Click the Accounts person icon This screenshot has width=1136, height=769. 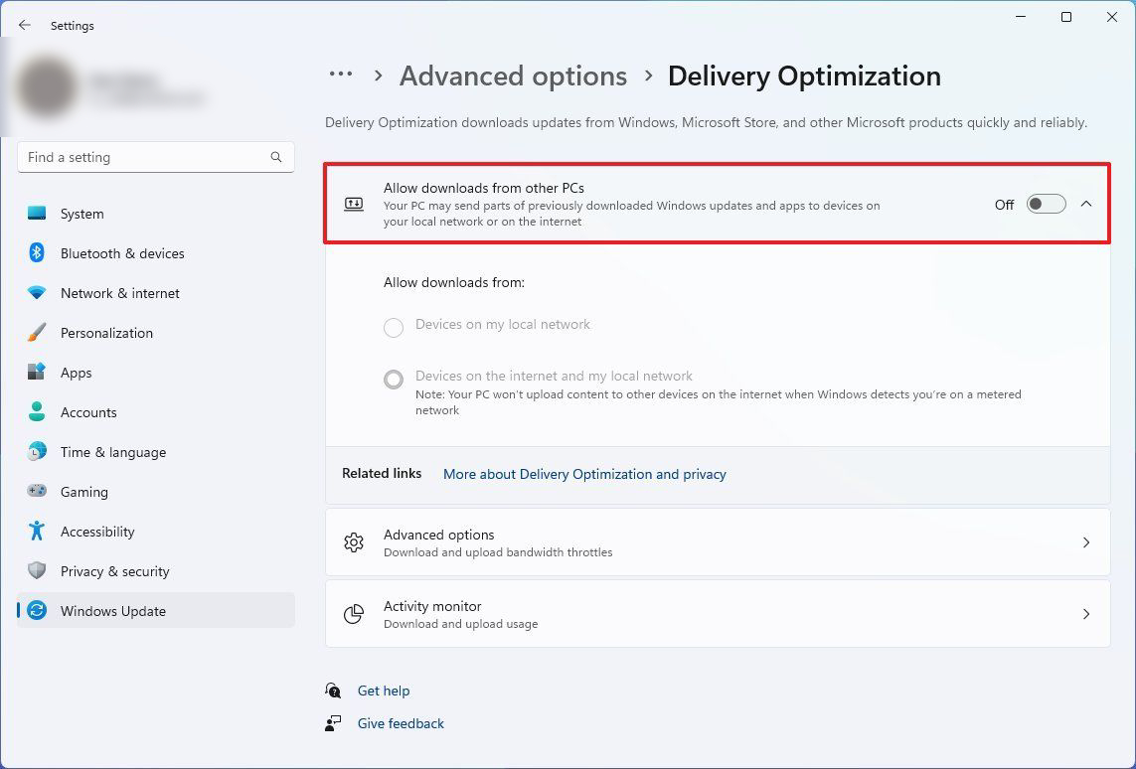(x=37, y=411)
